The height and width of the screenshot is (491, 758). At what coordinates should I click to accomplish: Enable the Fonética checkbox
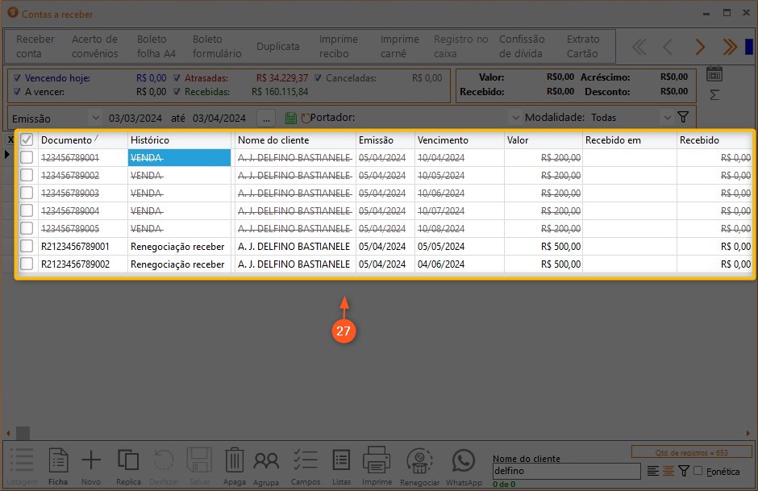[x=698, y=471]
